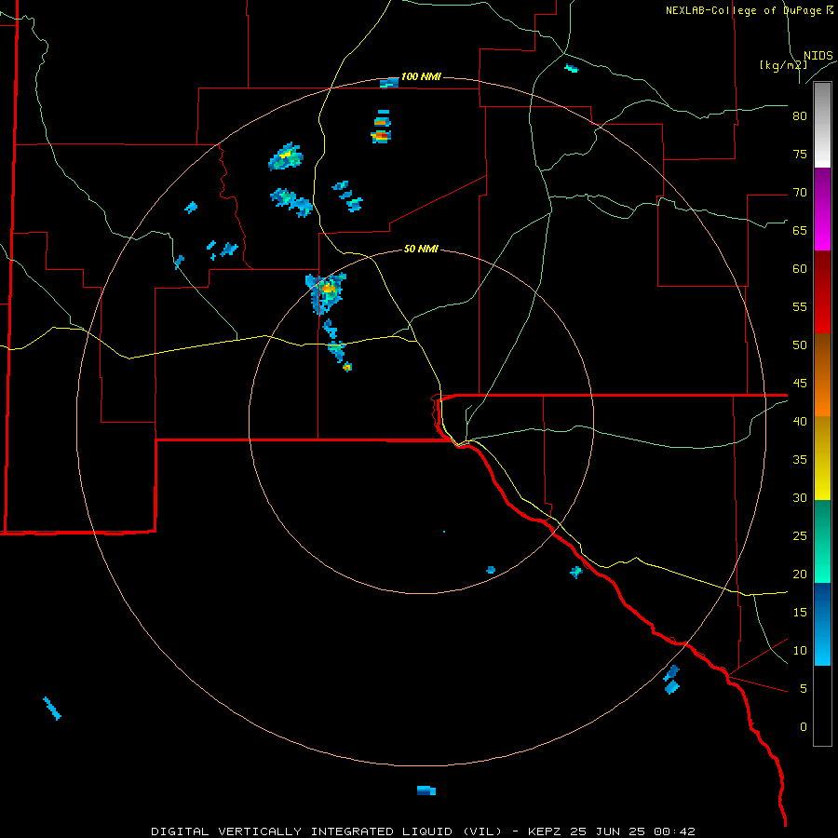Click the yellow segment of the color bar

822,458
